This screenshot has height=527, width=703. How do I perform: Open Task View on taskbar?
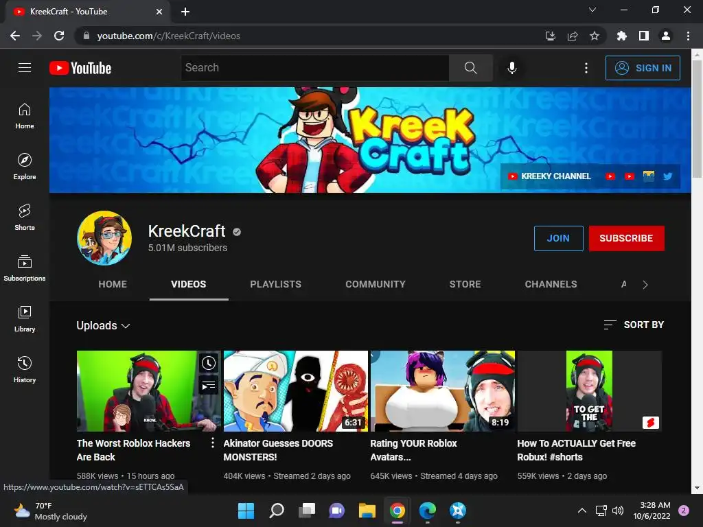point(307,511)
